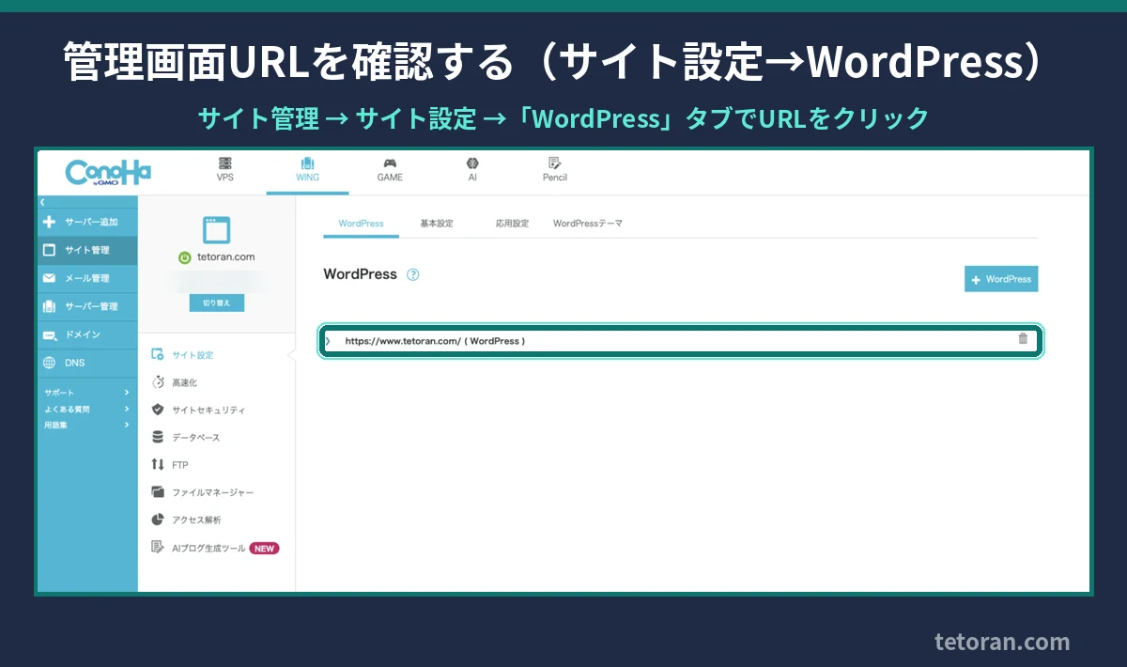Click the database icon for データベース
1127x667 pixels.
[x=158, y=437]
